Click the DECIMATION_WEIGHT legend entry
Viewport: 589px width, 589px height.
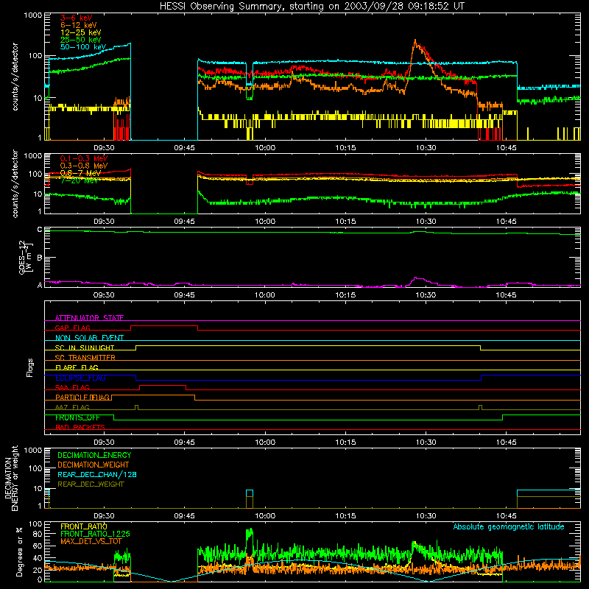point(94,465)
